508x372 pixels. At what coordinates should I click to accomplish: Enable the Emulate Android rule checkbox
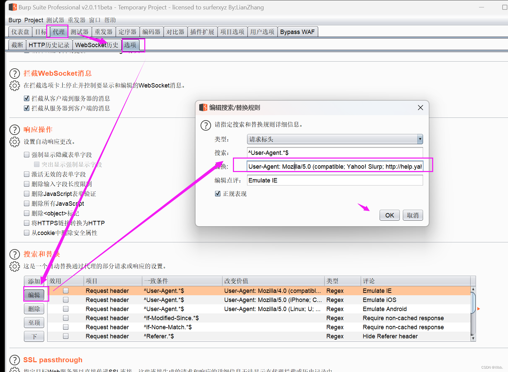tap(66, 309)
